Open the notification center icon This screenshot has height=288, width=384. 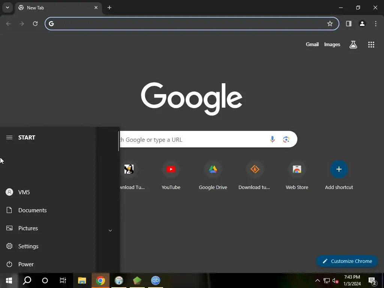372,281
